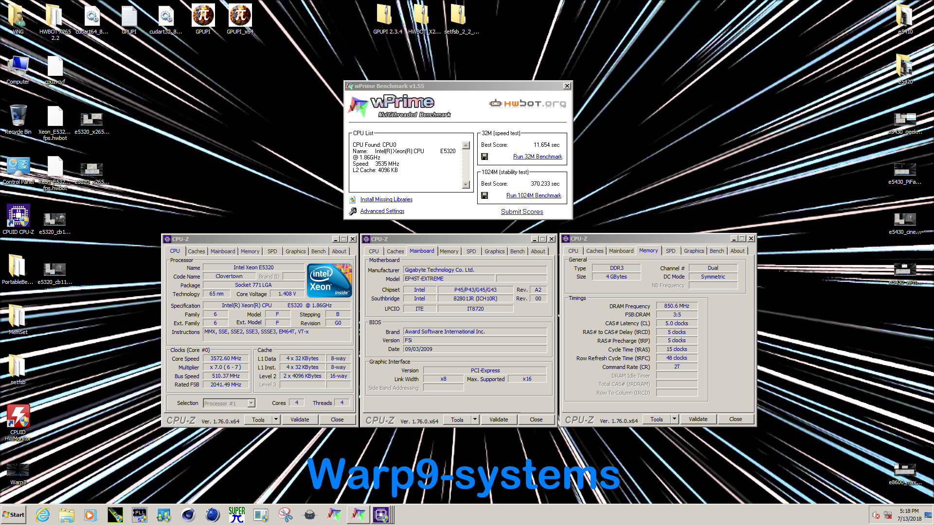Switch to CPU tab in right CPU-Z window

573,251
